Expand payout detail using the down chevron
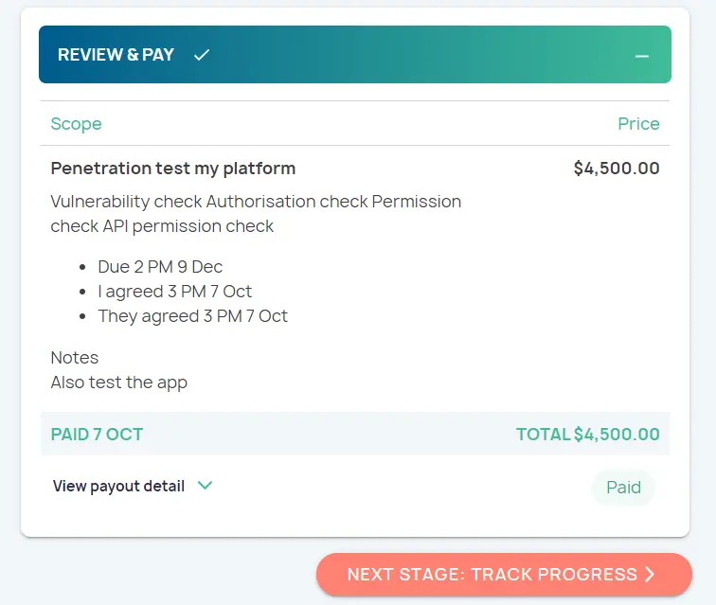The image size is (716, 605). coord(205,486)
